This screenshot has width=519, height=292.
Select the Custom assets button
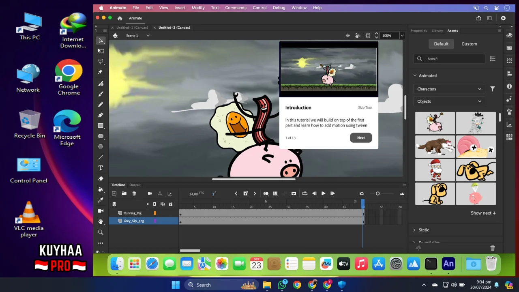[469, 44]
